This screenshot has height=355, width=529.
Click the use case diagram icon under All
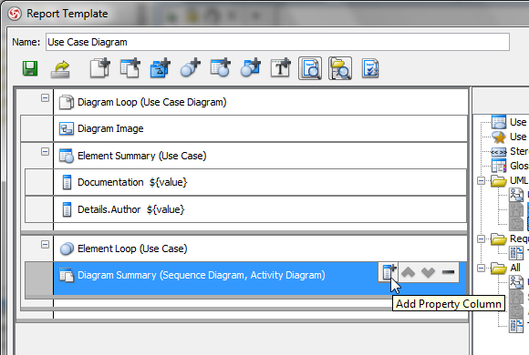coord(516,282)
